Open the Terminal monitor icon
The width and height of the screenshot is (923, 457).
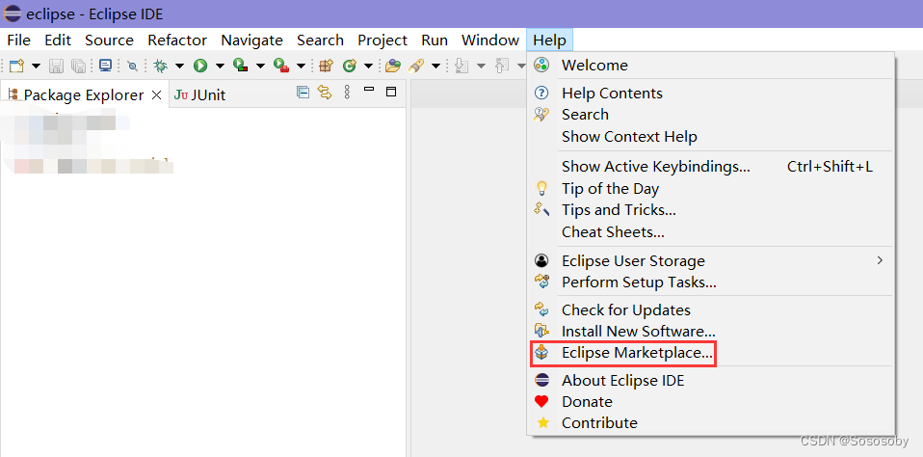pyautogui.click(x=105, y=66)
